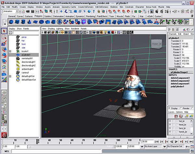Open the script editor icon
Viewport: 195px width, 154px height.
pyautogui.click(x=192, y=151)
